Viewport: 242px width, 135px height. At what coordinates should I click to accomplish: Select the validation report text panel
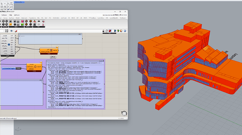(75, 84)
